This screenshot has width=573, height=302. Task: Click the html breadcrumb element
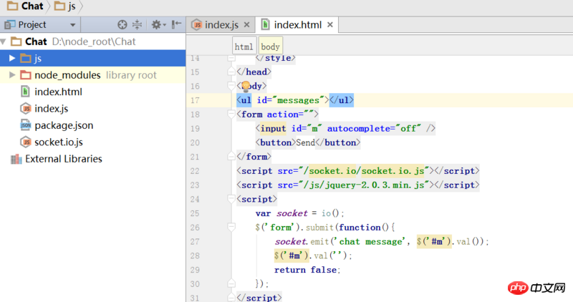tap(244, 47)
